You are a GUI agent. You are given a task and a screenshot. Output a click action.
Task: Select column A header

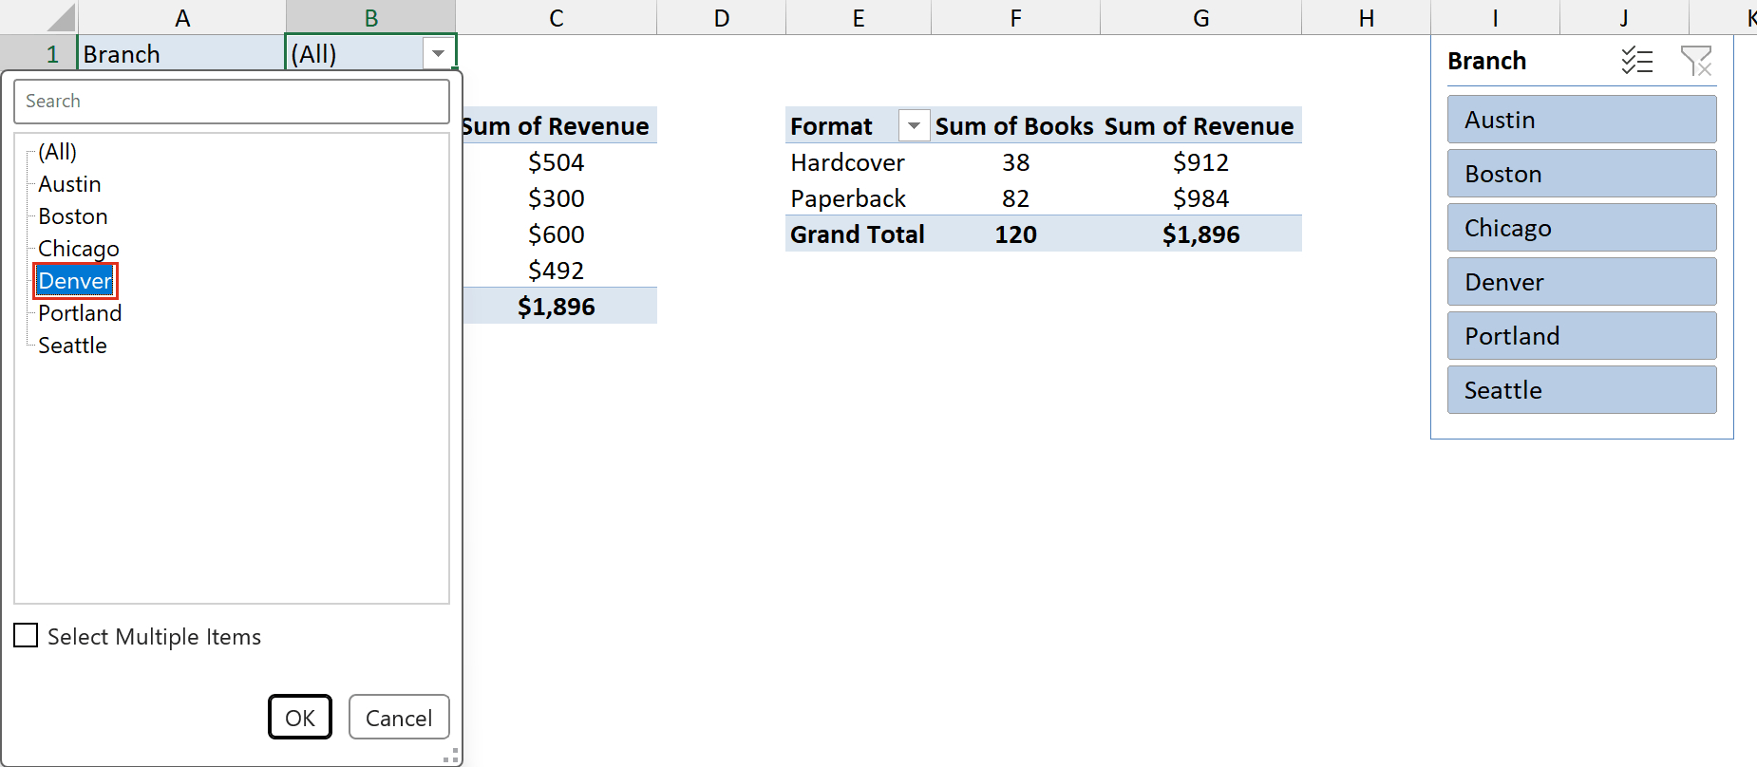[182, 17]
